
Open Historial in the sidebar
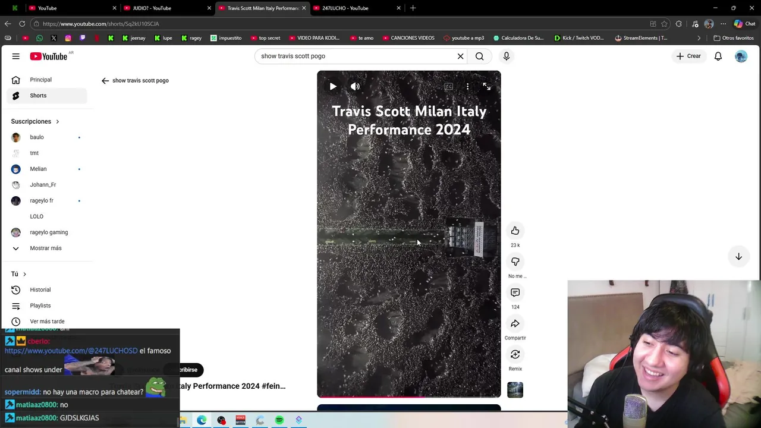click(46, 289)
